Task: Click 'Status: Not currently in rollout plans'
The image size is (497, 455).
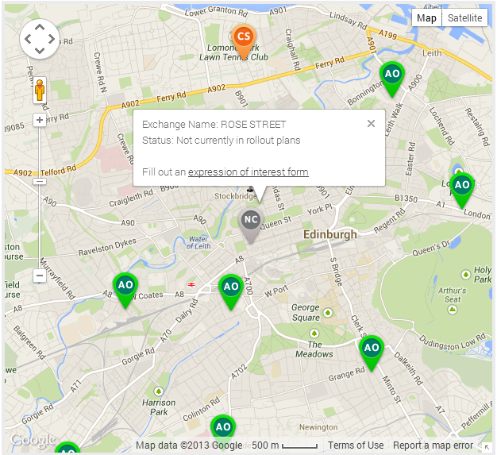Action: click(221, 140)
